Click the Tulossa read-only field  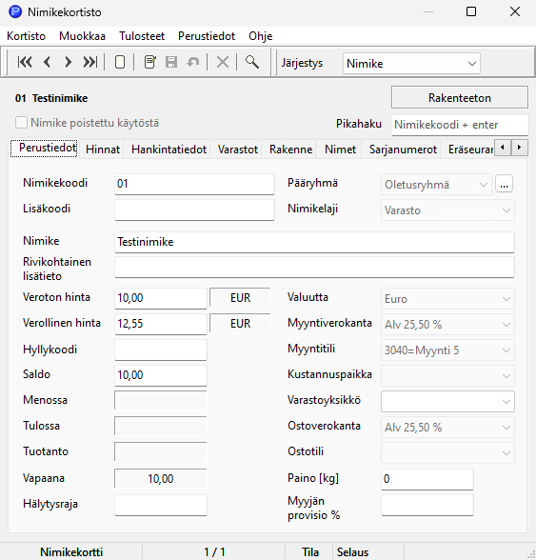click(x=160, y=426)
